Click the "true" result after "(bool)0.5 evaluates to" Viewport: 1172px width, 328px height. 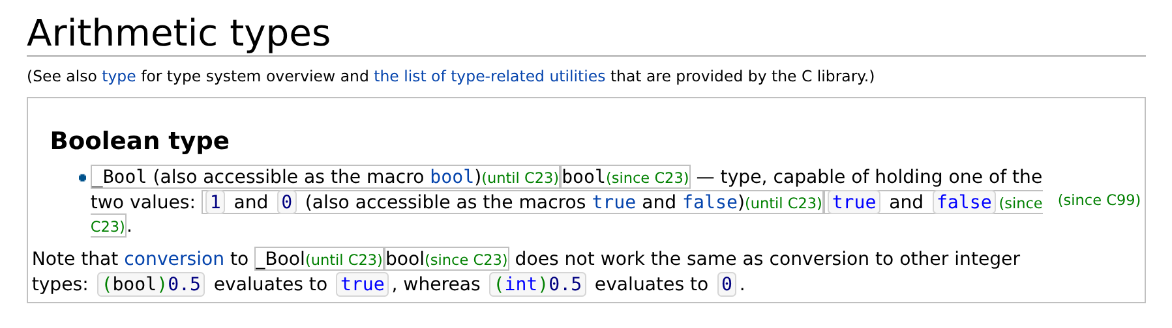click(x=363, y=284)
